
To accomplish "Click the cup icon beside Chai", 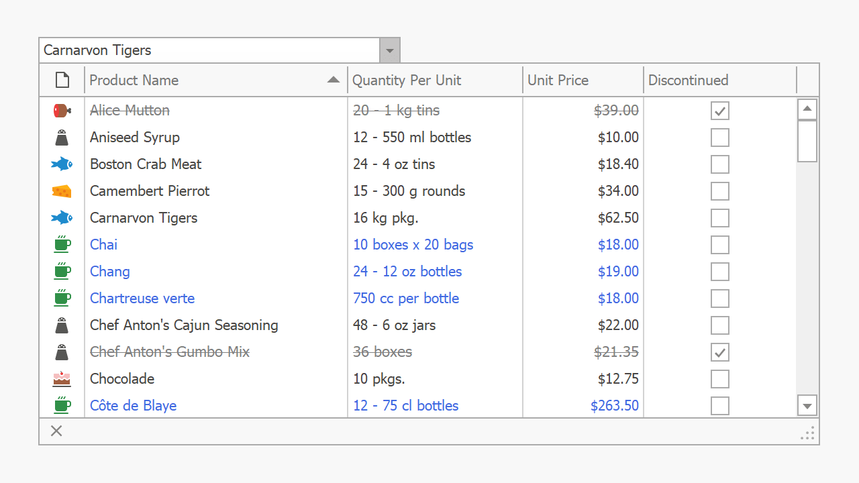I will [62, 245].
